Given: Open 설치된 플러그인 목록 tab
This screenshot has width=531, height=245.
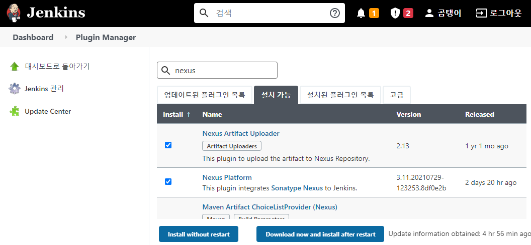Looking at the screenshot, I should coord(340,95).
